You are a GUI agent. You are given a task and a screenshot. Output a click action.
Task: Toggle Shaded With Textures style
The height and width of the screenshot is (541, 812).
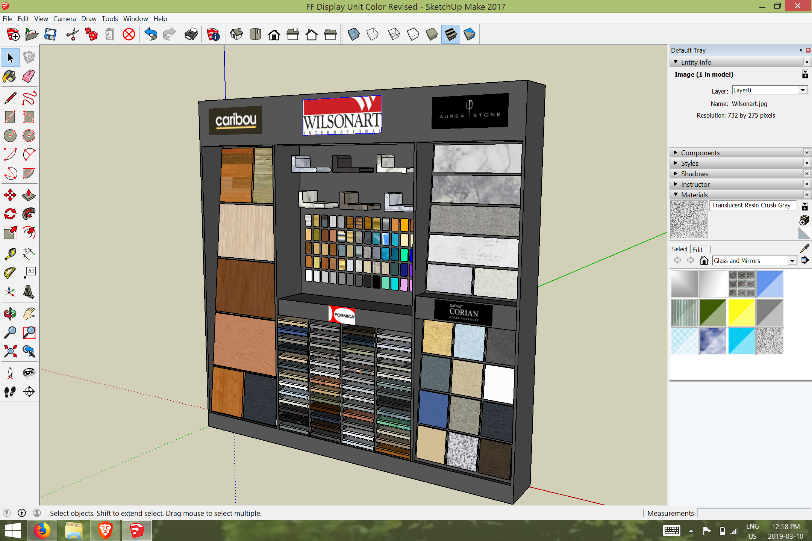tap(450, 35)
